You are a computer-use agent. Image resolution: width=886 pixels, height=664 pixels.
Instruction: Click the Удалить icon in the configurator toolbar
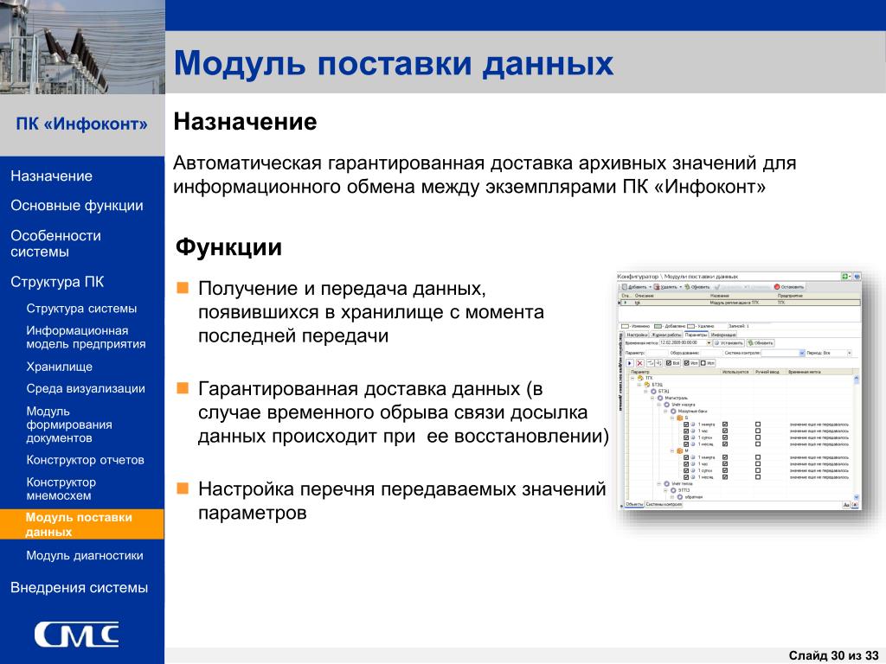click(x=657, y=287)
